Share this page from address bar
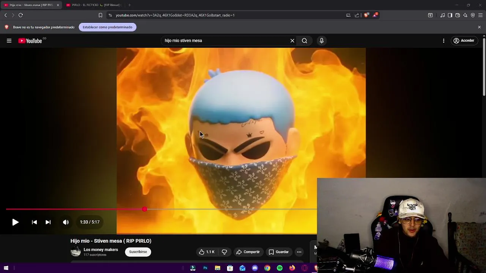Screen dimensions: 486x273 pos(357,15)
